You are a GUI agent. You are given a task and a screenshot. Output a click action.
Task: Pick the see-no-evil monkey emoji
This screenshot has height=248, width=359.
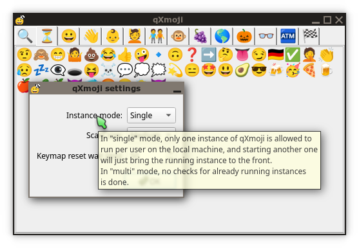pyautogui.click(x=41, y=55)
